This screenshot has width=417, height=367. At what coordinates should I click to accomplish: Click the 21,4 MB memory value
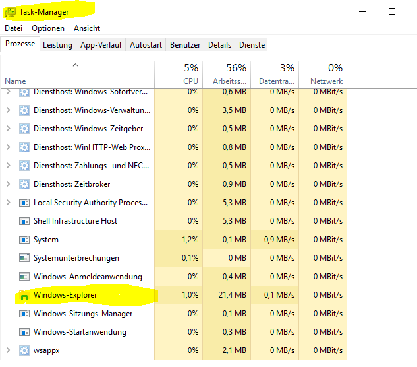[x=233, y=295]
